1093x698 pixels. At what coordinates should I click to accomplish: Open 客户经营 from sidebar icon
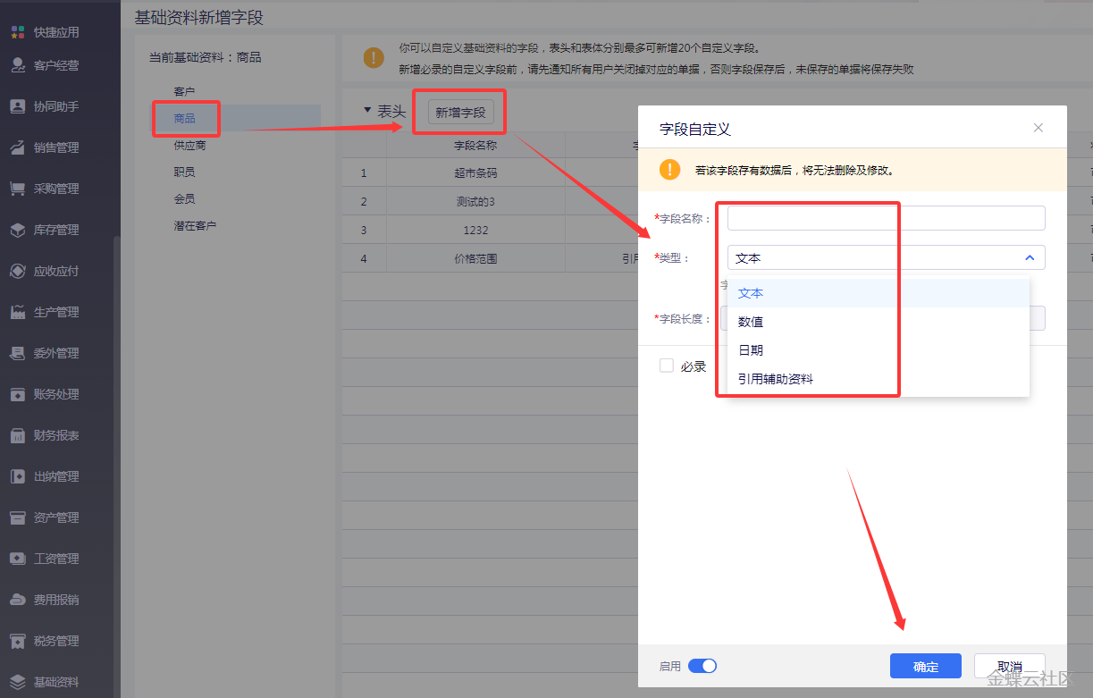(x=17, y=65)
